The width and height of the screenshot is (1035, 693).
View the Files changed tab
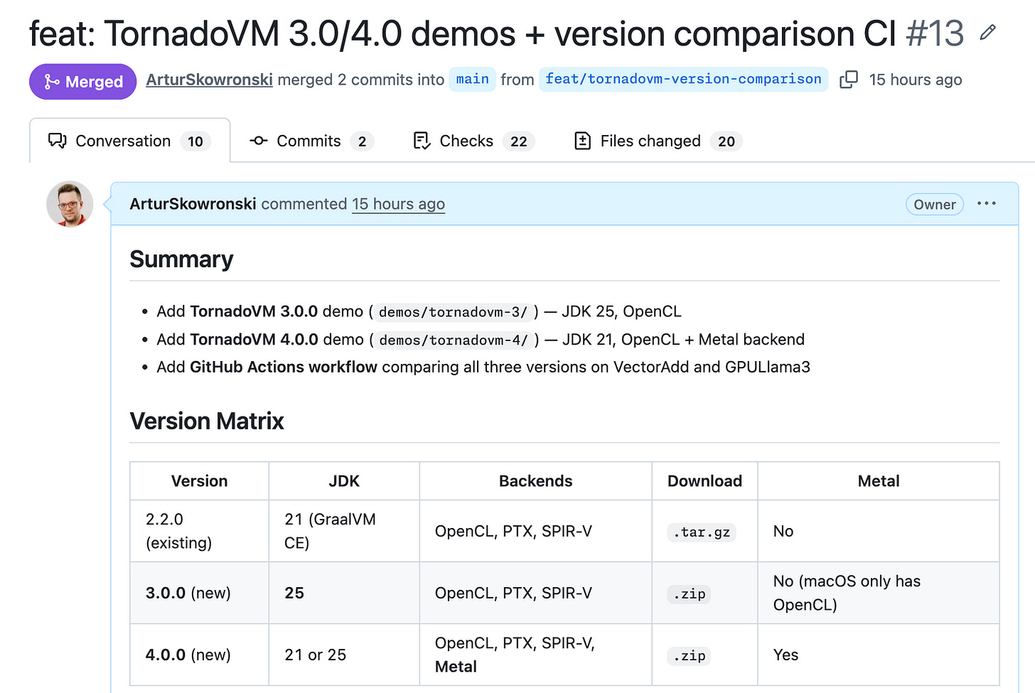[x=658, y=141]
